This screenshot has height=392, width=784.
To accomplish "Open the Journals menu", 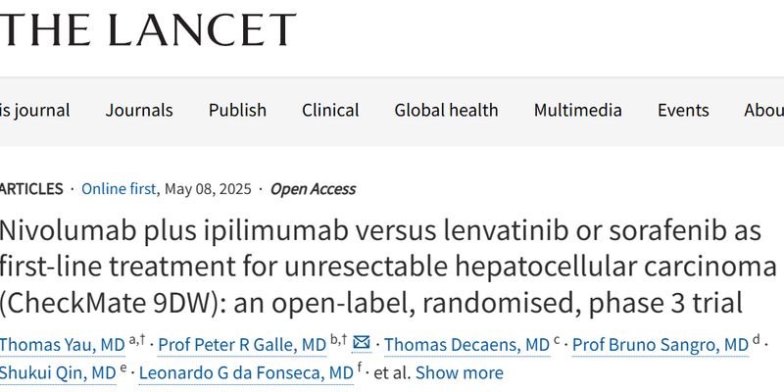I will tap(139, 110).
